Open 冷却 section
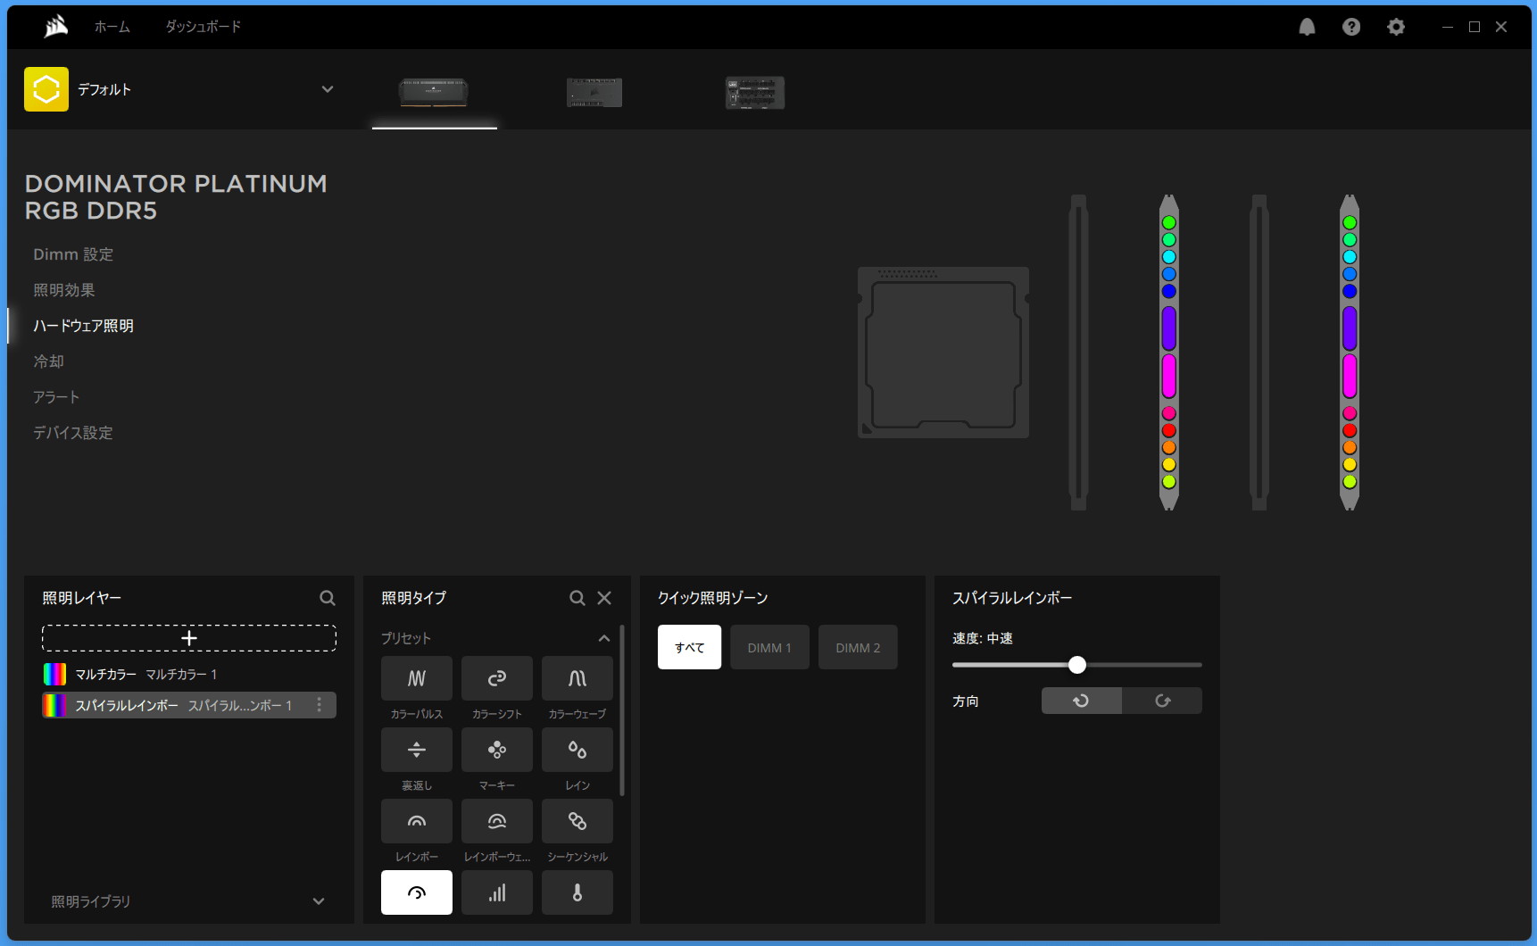Viewport: 1537px width, 946px height. [48, 361]
